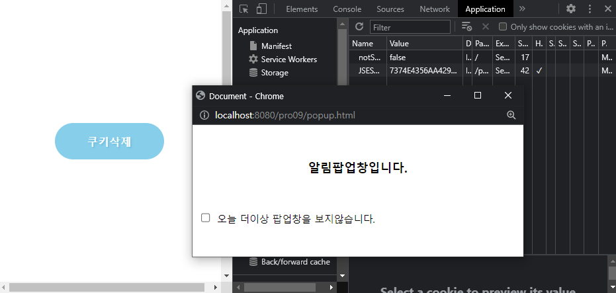The image size is (616, 293).
Task: Click sidebar horizontal scrollbar right arrow
Action: [x=331, y=287]
